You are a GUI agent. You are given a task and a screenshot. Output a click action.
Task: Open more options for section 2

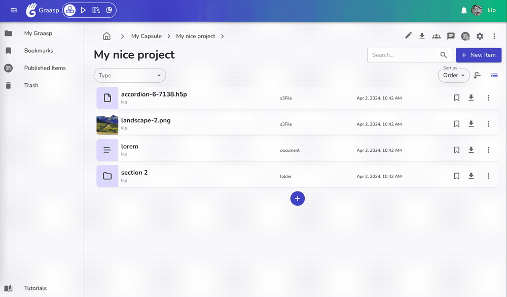[x=488, y=176]
